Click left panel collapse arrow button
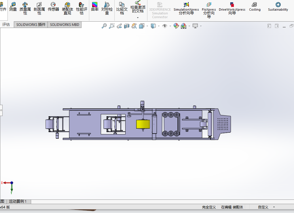294x213 pixels. (269, 26)
